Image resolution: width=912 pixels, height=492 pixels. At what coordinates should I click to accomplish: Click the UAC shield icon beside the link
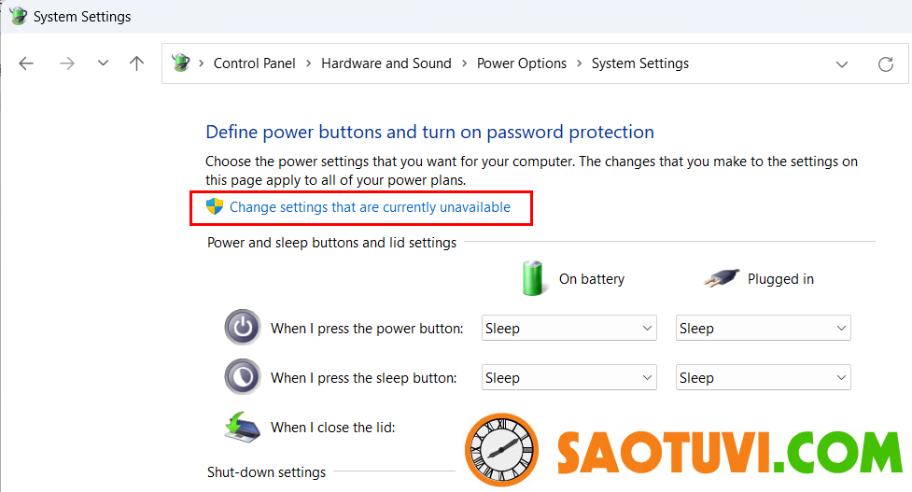[215, 206]
